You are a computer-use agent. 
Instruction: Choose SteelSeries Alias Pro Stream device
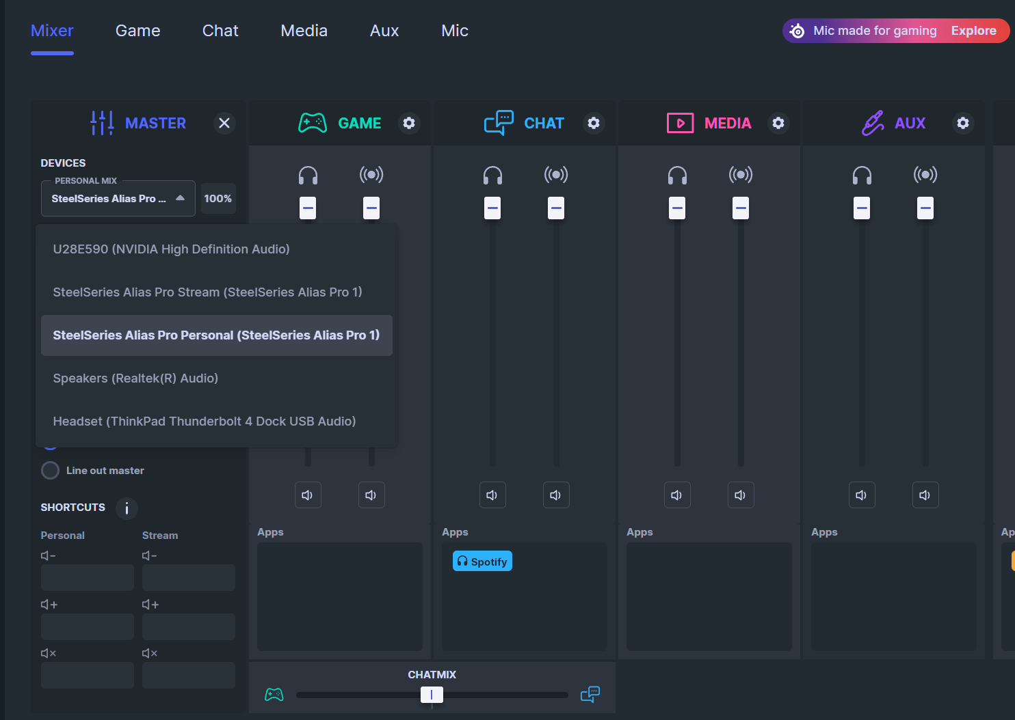(217, 292)
